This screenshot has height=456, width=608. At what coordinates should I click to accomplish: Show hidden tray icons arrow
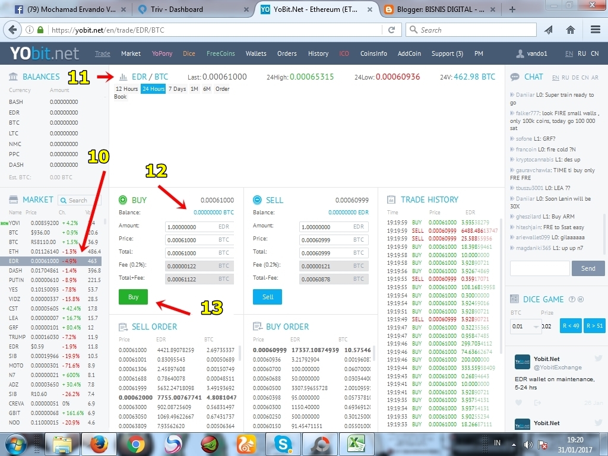coord(514,445)
